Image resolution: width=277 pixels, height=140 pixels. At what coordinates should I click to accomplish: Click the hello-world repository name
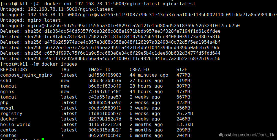(15, 125)
